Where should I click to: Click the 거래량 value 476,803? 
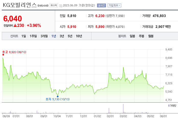tap(159, 16)
